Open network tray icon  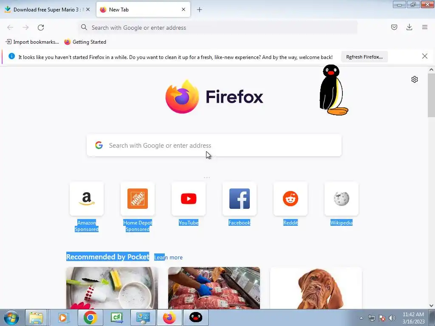[371, 318]
